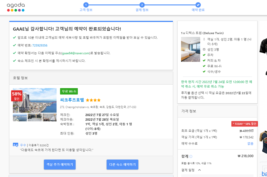267x177 pixels.
Task: Click the check-in date 2022년 7월 27일 수요일
Action: pyautogui.click(x=102, y=115)
